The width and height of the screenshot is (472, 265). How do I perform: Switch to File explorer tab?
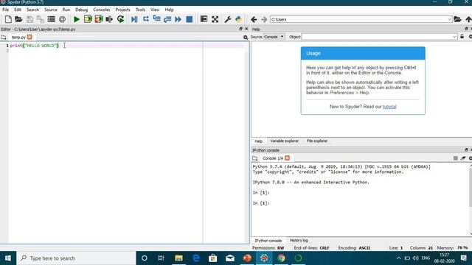click(317, 141)
